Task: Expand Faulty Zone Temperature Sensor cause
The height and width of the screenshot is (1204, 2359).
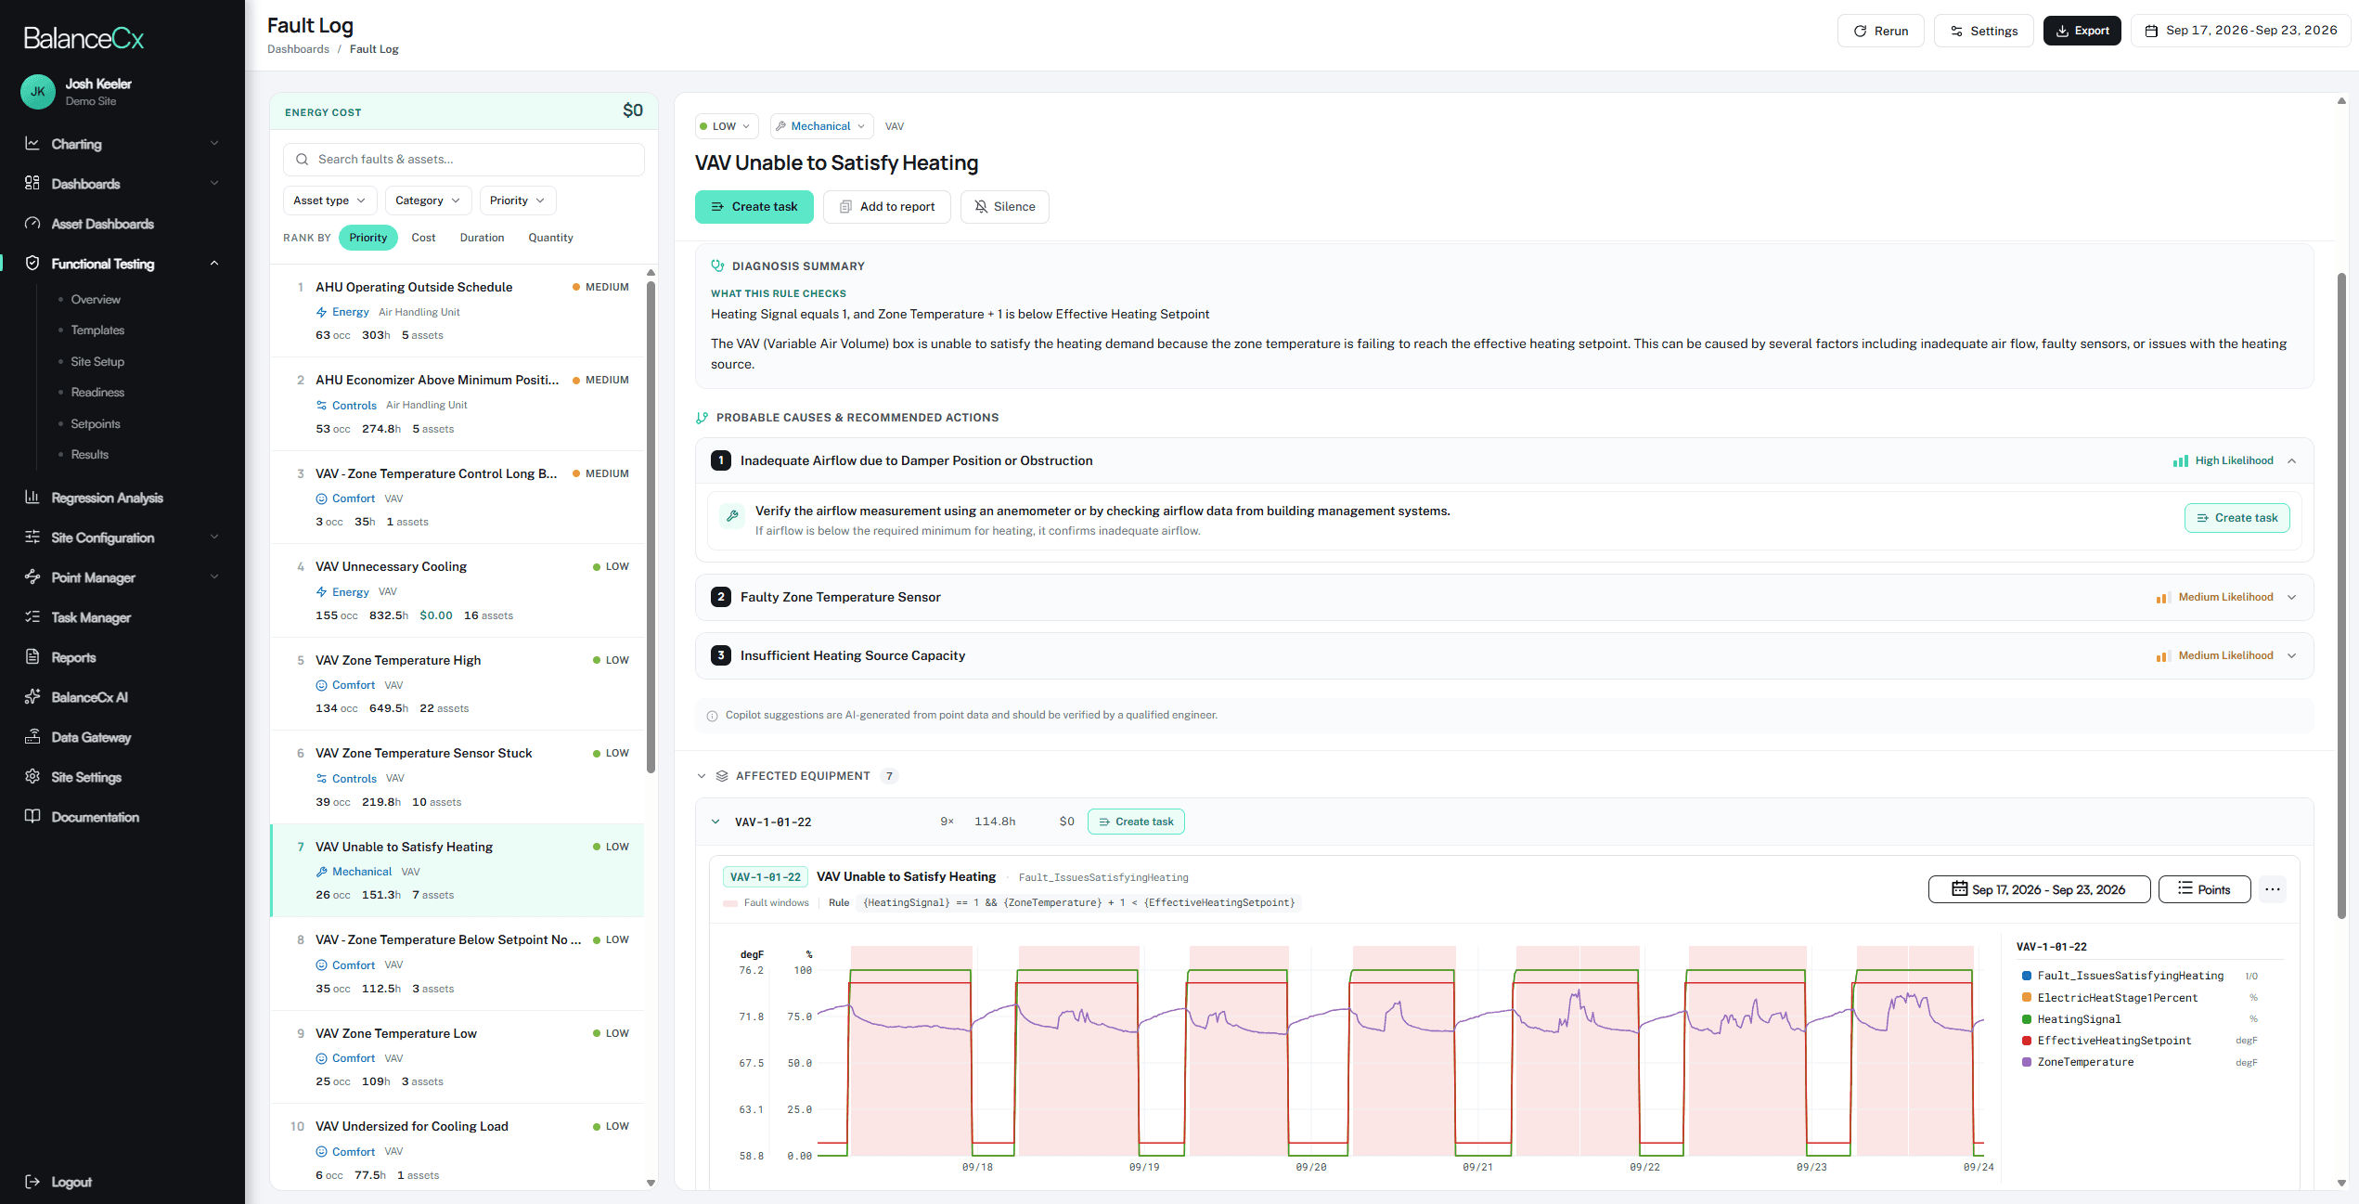Action: (2292, 597)
